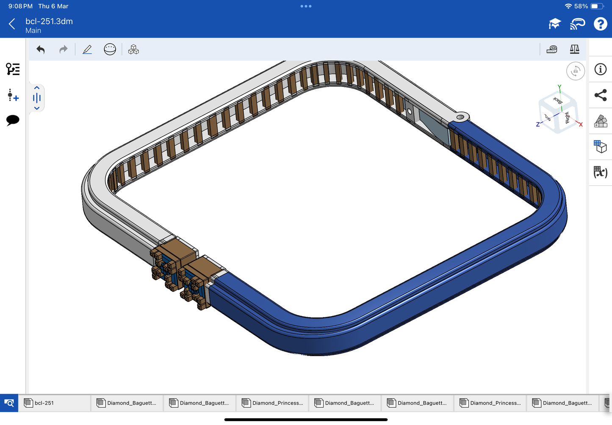Tap the cubes icon in toolbar
612x425 pixels.
[x=133, y=50]
